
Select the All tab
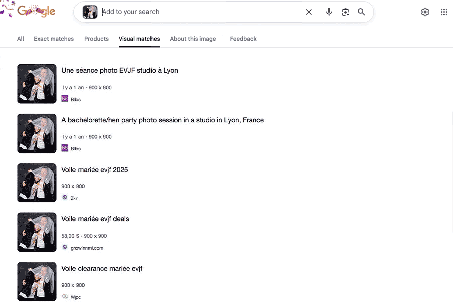point(20,39)
